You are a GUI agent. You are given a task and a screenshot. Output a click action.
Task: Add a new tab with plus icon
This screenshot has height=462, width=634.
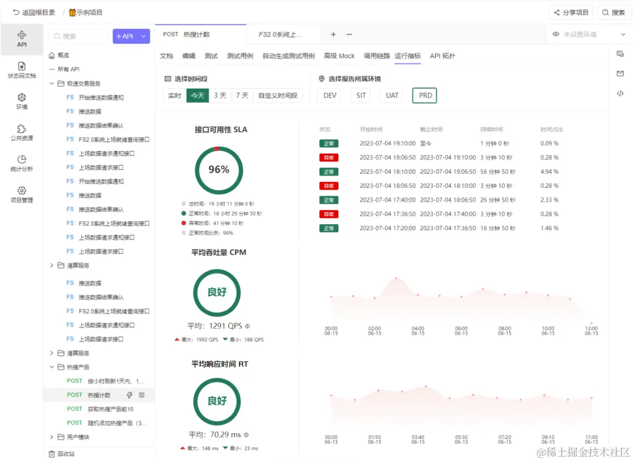[x=333, y=35]
